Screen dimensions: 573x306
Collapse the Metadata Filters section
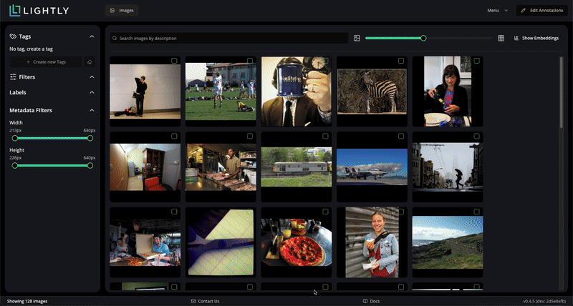[x=92, y=110]
